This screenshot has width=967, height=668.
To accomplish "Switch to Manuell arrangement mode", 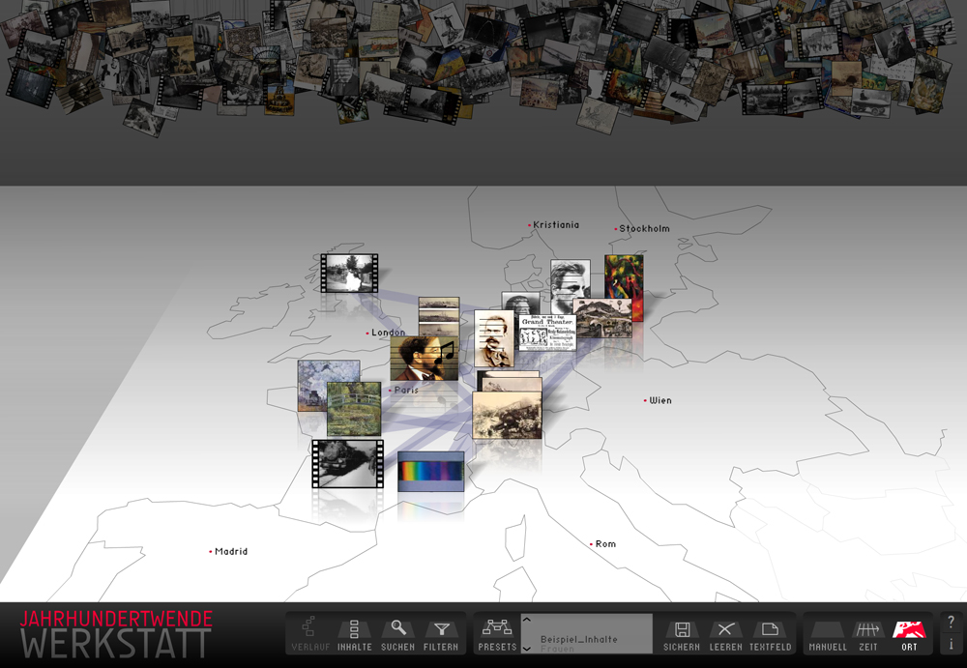I will pos(828,636).
